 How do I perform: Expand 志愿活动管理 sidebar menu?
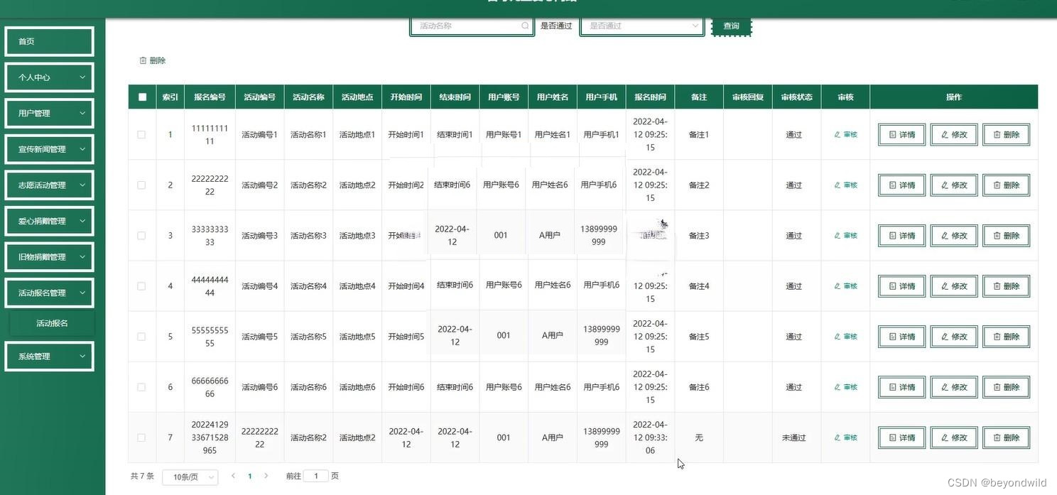tap(49, 185)
